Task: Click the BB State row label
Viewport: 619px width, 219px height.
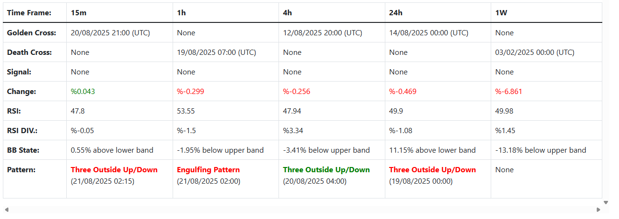Action: 23,150
